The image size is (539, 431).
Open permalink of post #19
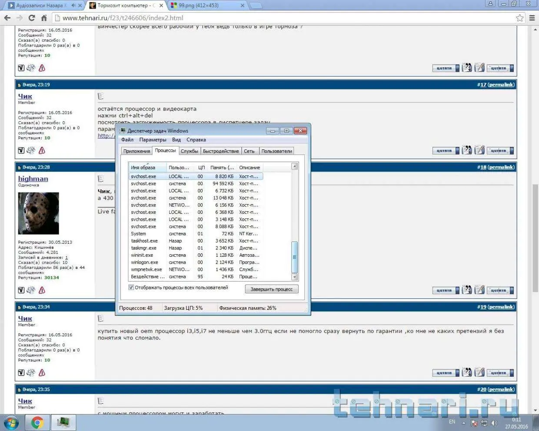click(x=501, y=307)
